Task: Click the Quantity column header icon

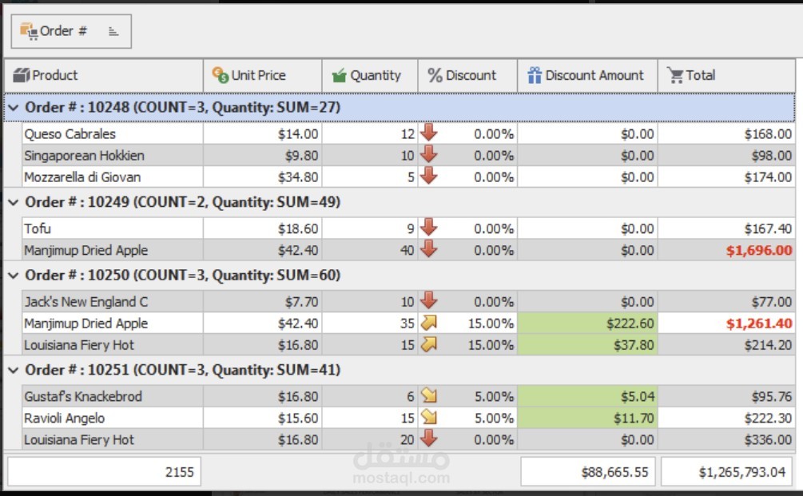Action: (x=341, y=75)
